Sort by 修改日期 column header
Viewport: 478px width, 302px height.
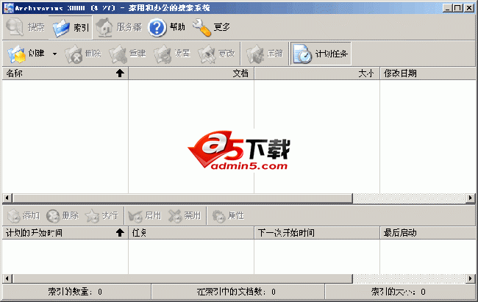(428, 73)
